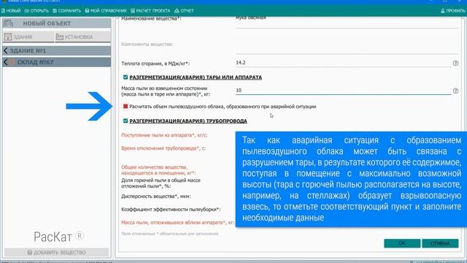The image size is (467, 263).
Task: Save the project via СОХРАНИТЬ
Action: pos(67,11)
